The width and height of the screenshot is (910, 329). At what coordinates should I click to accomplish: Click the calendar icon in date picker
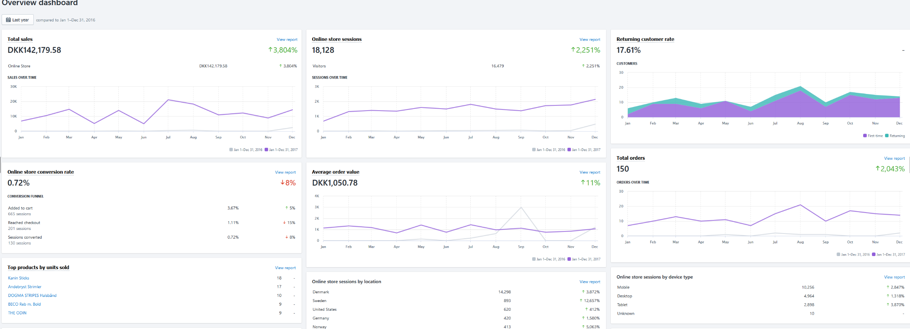point(8,20)
